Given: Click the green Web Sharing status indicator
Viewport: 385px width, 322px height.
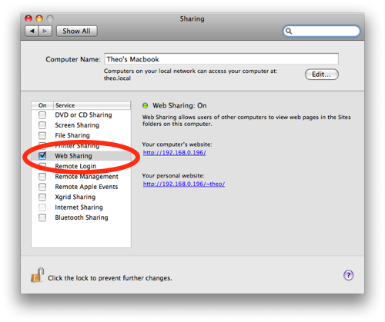Looking at the screenshot, I should tap(146, 105).
